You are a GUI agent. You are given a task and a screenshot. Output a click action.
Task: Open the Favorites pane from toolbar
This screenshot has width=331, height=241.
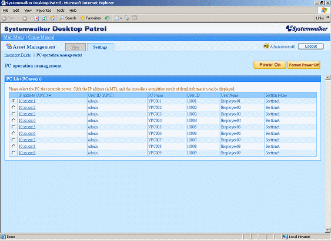[91, 18]
